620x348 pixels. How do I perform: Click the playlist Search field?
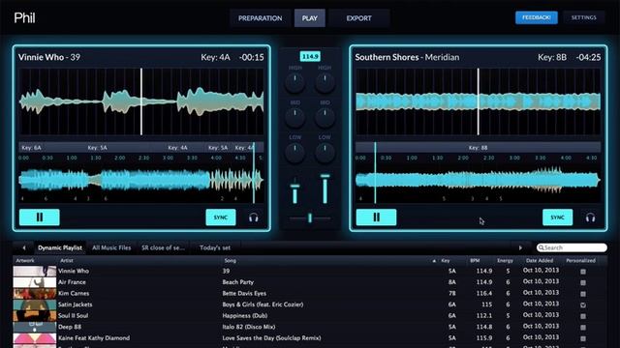pos(572,247)
